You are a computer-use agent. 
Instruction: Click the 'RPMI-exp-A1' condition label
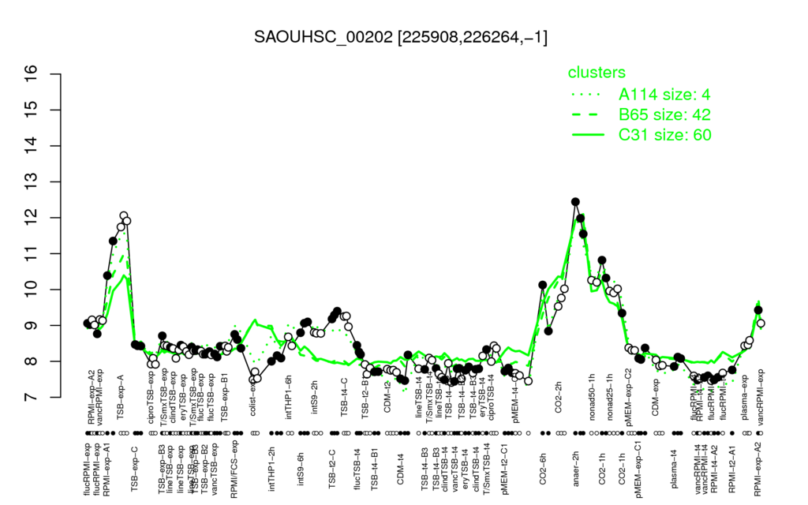[x=107, y=468]
